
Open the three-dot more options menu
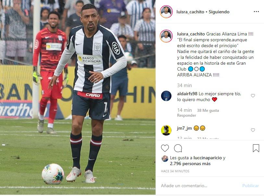(x=256, y=12)
